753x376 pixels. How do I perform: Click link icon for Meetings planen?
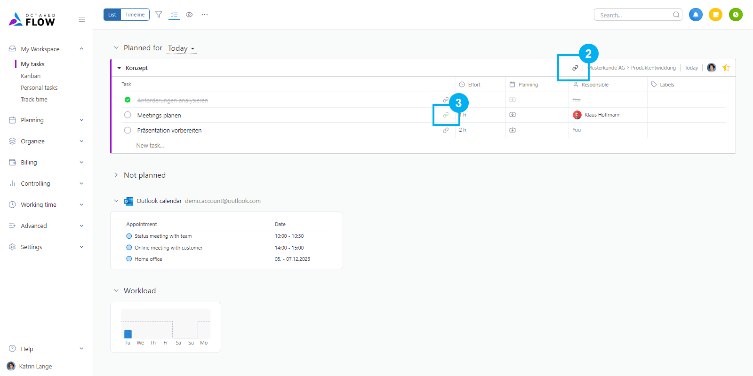(446, 115)
